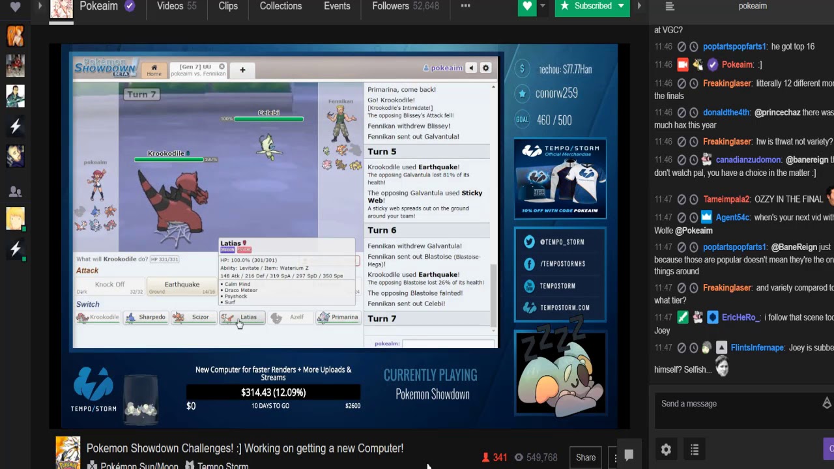Click Pokeaim's verified badge beside the channel name
834x469 pixels.
click(130, 7)
